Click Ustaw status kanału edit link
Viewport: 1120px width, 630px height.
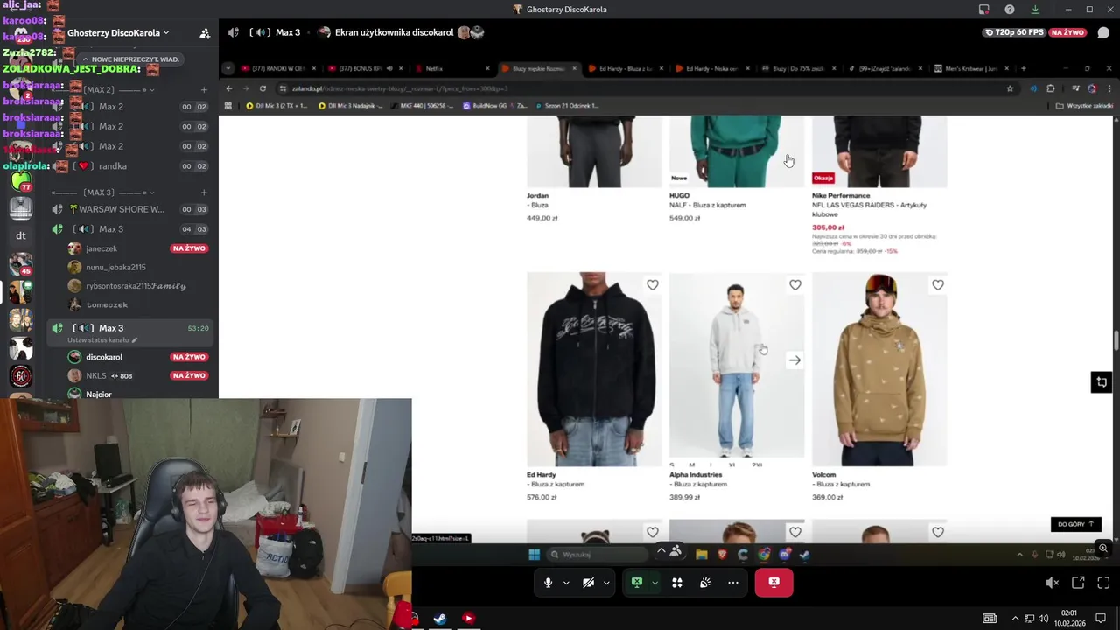pos(102,339)
